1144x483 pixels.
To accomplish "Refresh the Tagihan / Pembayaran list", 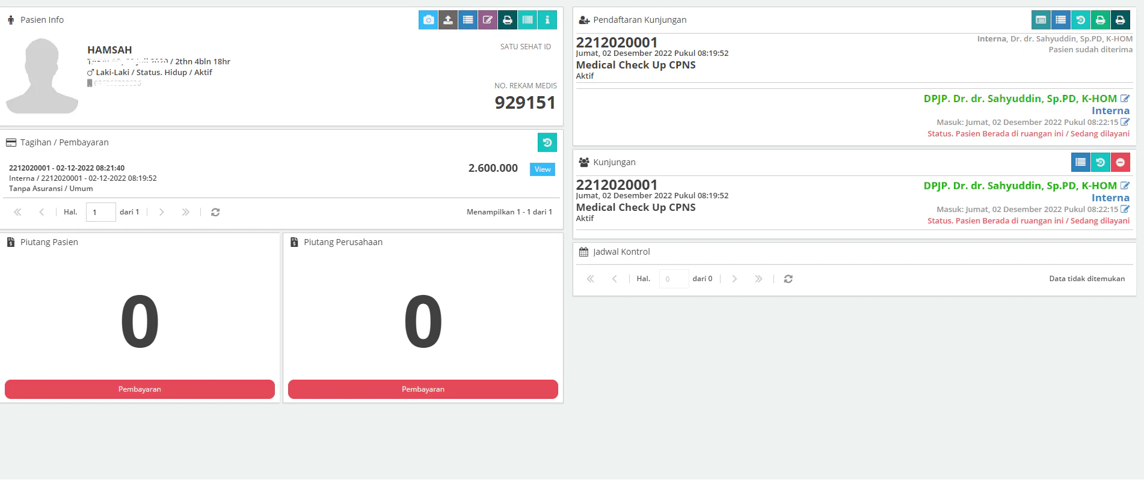I will point(215,212).
